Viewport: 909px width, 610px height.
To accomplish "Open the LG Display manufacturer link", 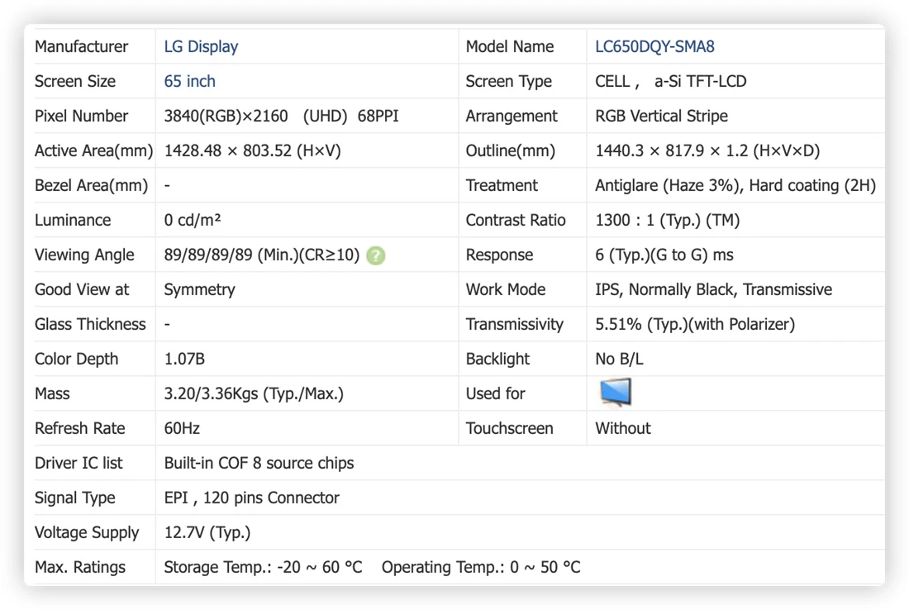I will 201,46.
